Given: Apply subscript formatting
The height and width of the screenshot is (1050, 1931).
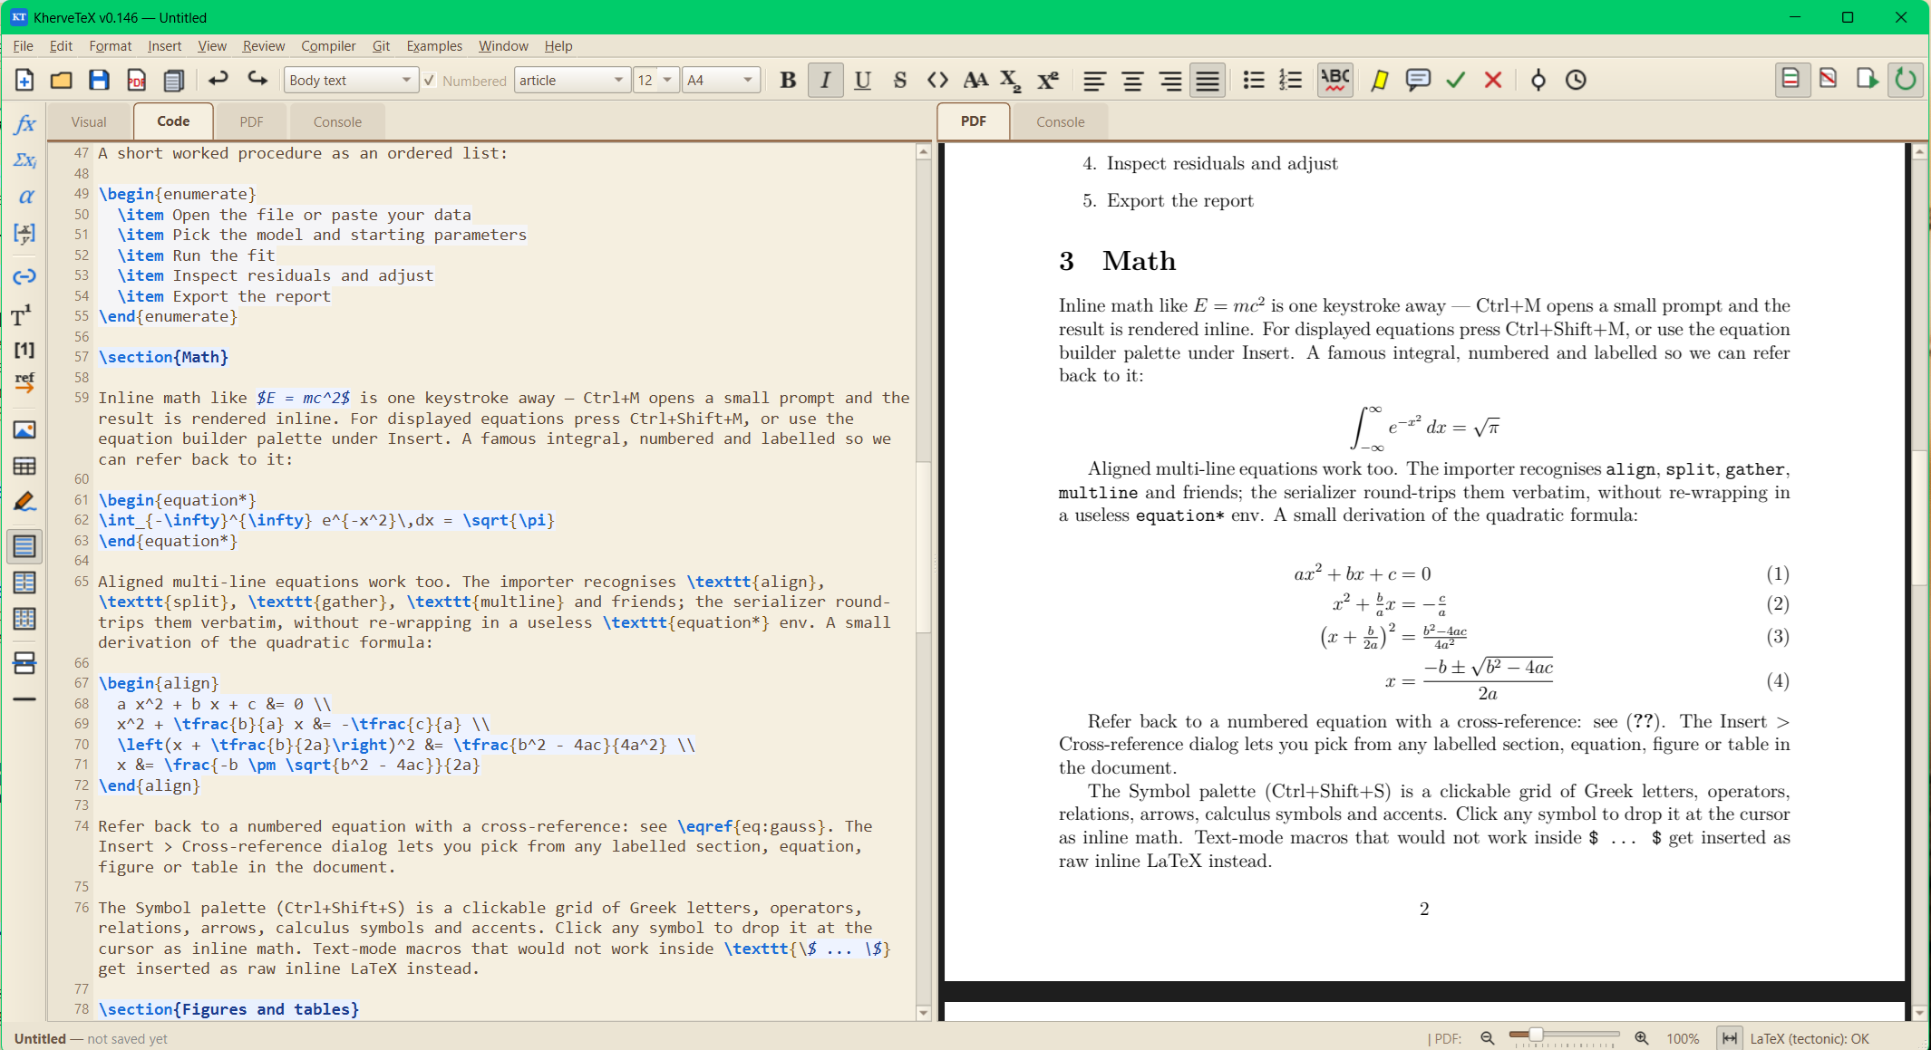Looking at the screenshot, I should tap(1011, 81).
